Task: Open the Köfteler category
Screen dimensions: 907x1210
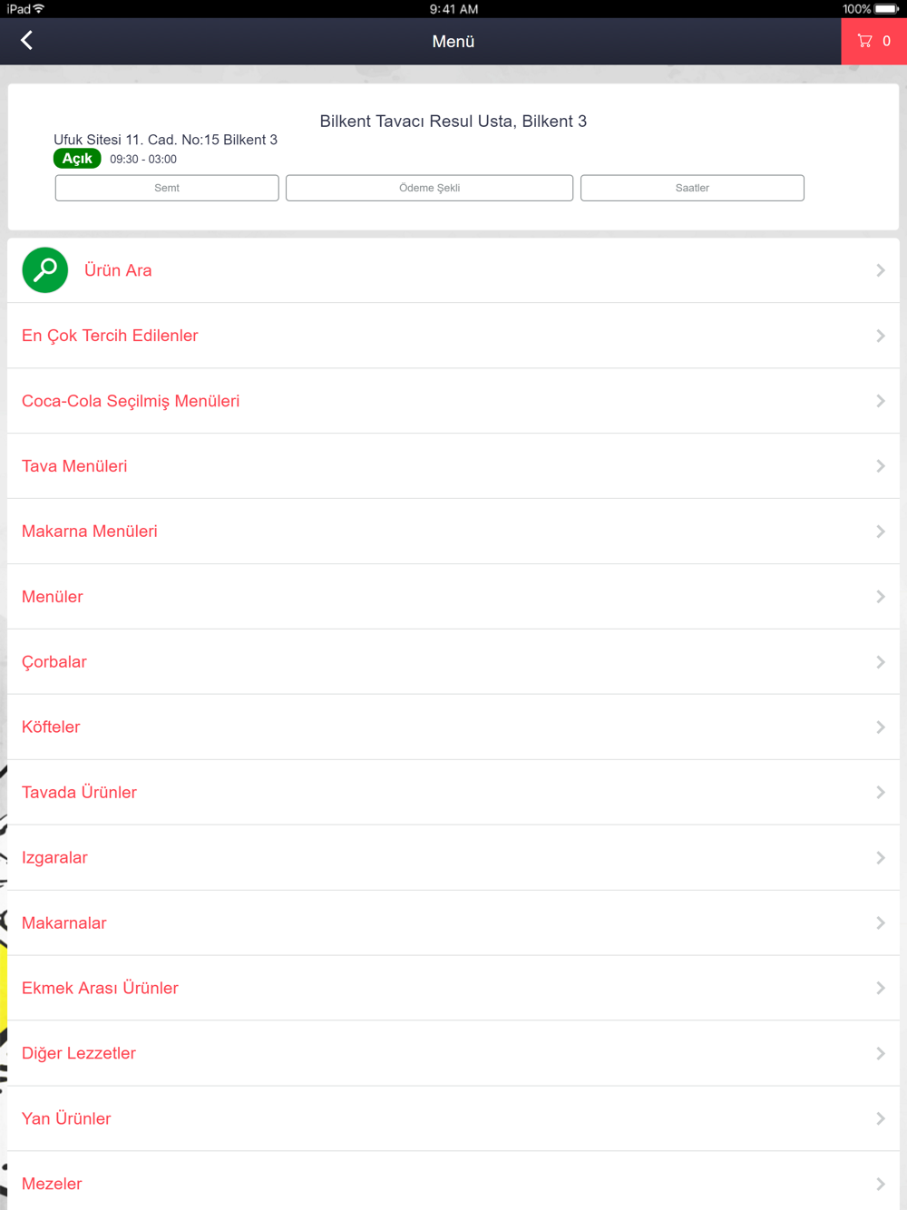Action: (x=453, y=727)
